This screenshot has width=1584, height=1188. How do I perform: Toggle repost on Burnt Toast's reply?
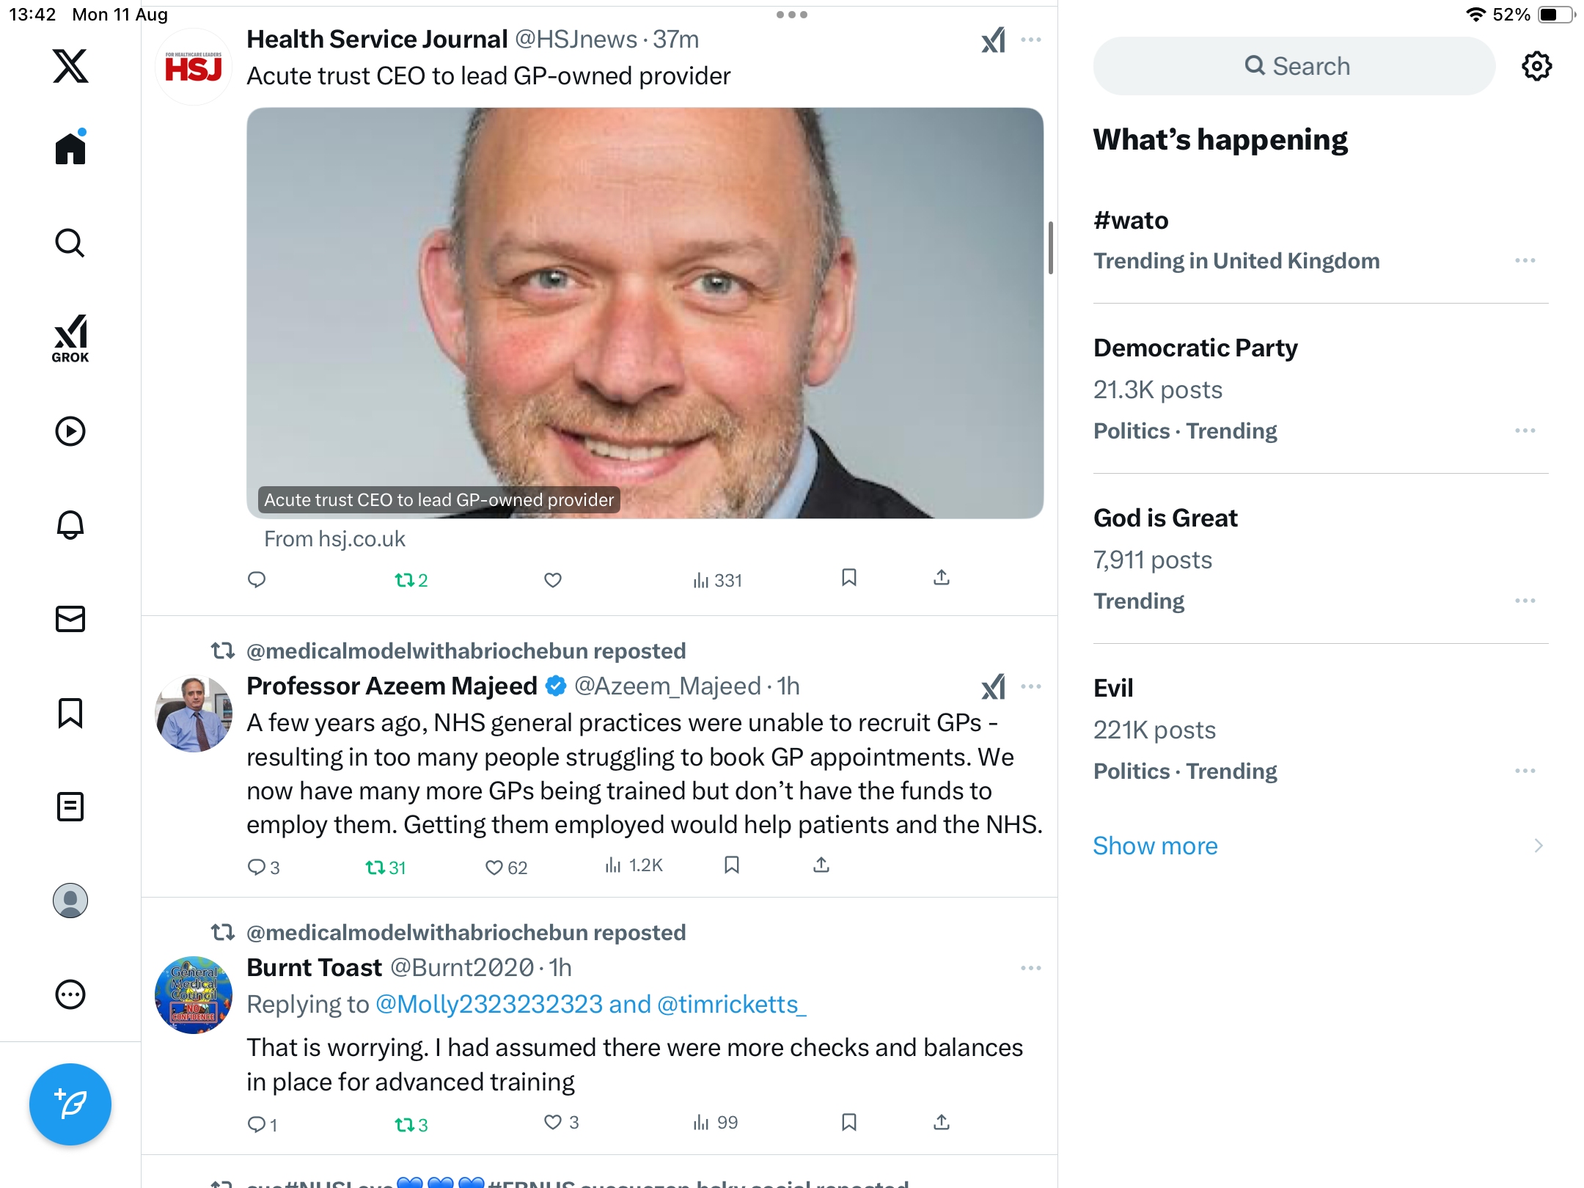(x=411, y=1124)
